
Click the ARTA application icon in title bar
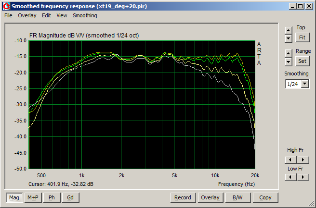point(7,6)
